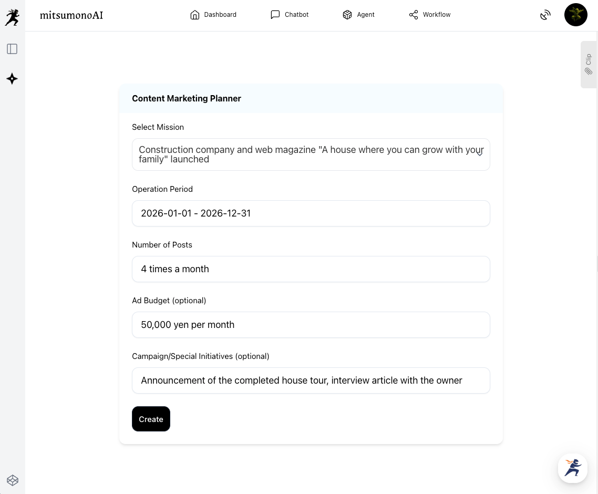Viewport: 598px width, 494px height.
Task: Click the Chatbot speech bubble icon
Action: pos(275,15)
